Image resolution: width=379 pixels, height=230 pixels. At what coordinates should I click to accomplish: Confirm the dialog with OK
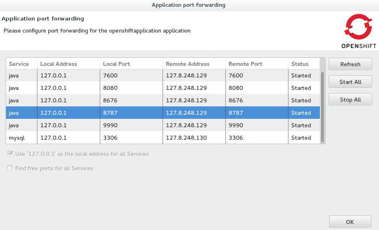[x=350, y=222]
